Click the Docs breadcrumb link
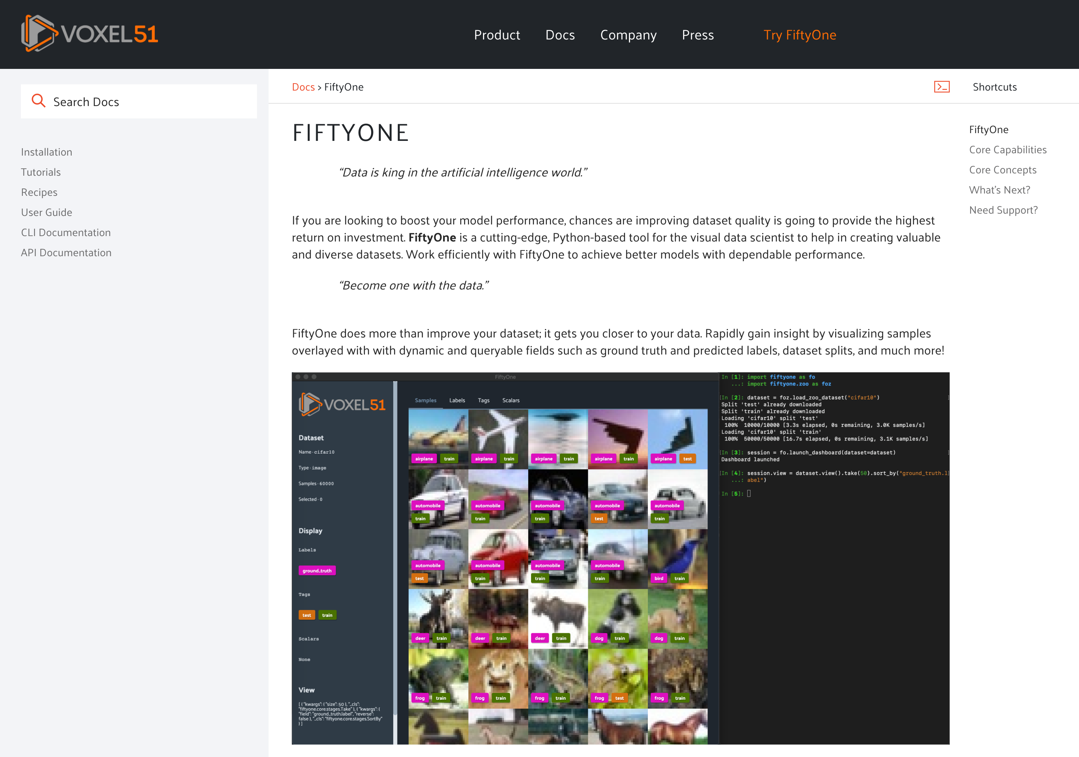This screenshot has width=1079, height=757. [x=303, y=86]
